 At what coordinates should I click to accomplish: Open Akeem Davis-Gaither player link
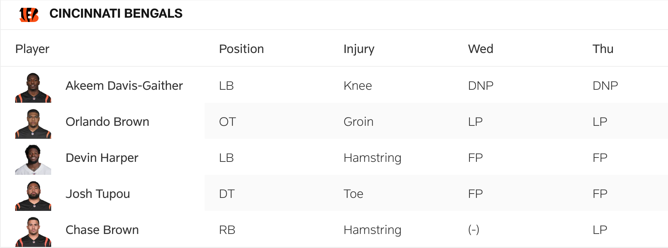tap(124, 86)
